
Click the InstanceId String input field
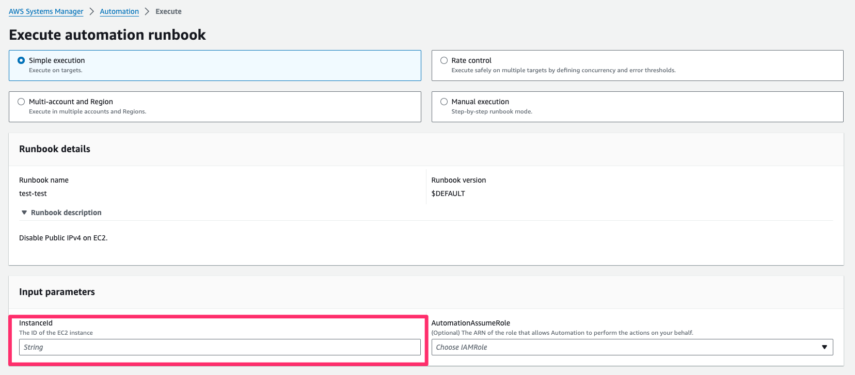[220, 347]
